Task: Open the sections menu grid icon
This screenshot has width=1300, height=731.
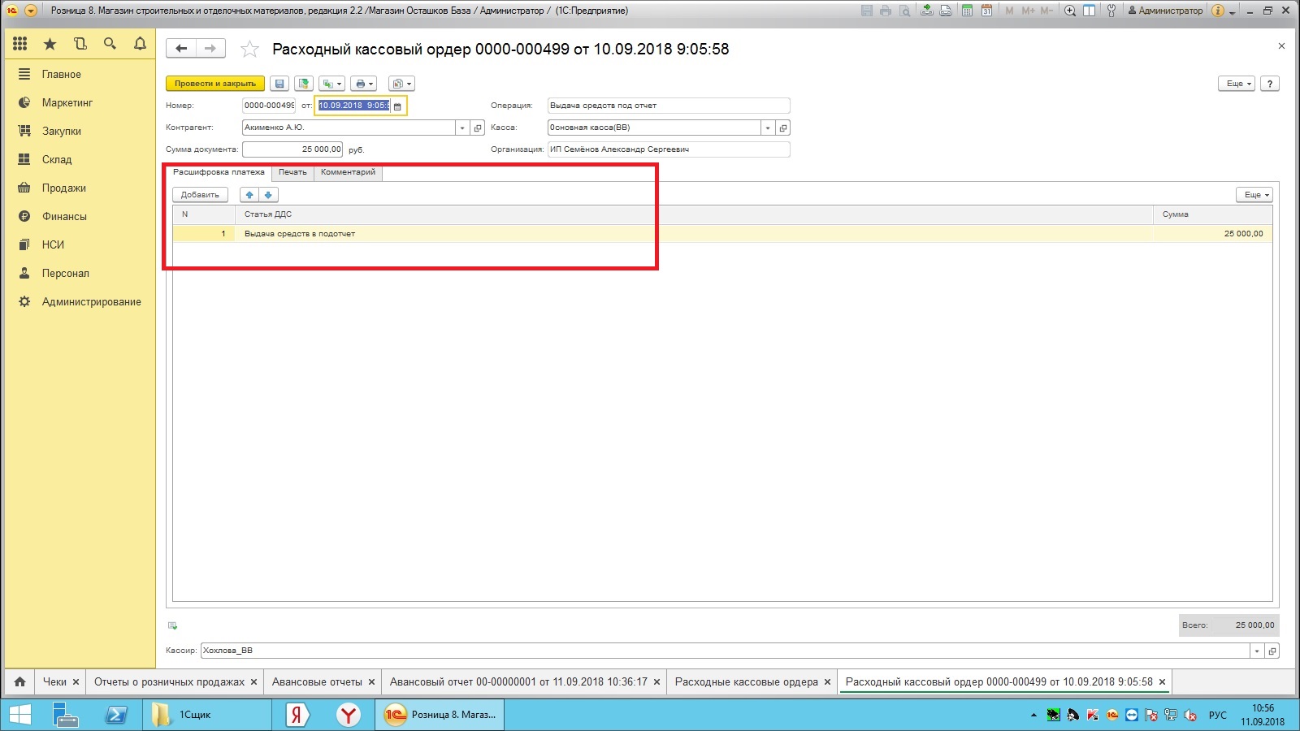Action: [x=20, y=44]
